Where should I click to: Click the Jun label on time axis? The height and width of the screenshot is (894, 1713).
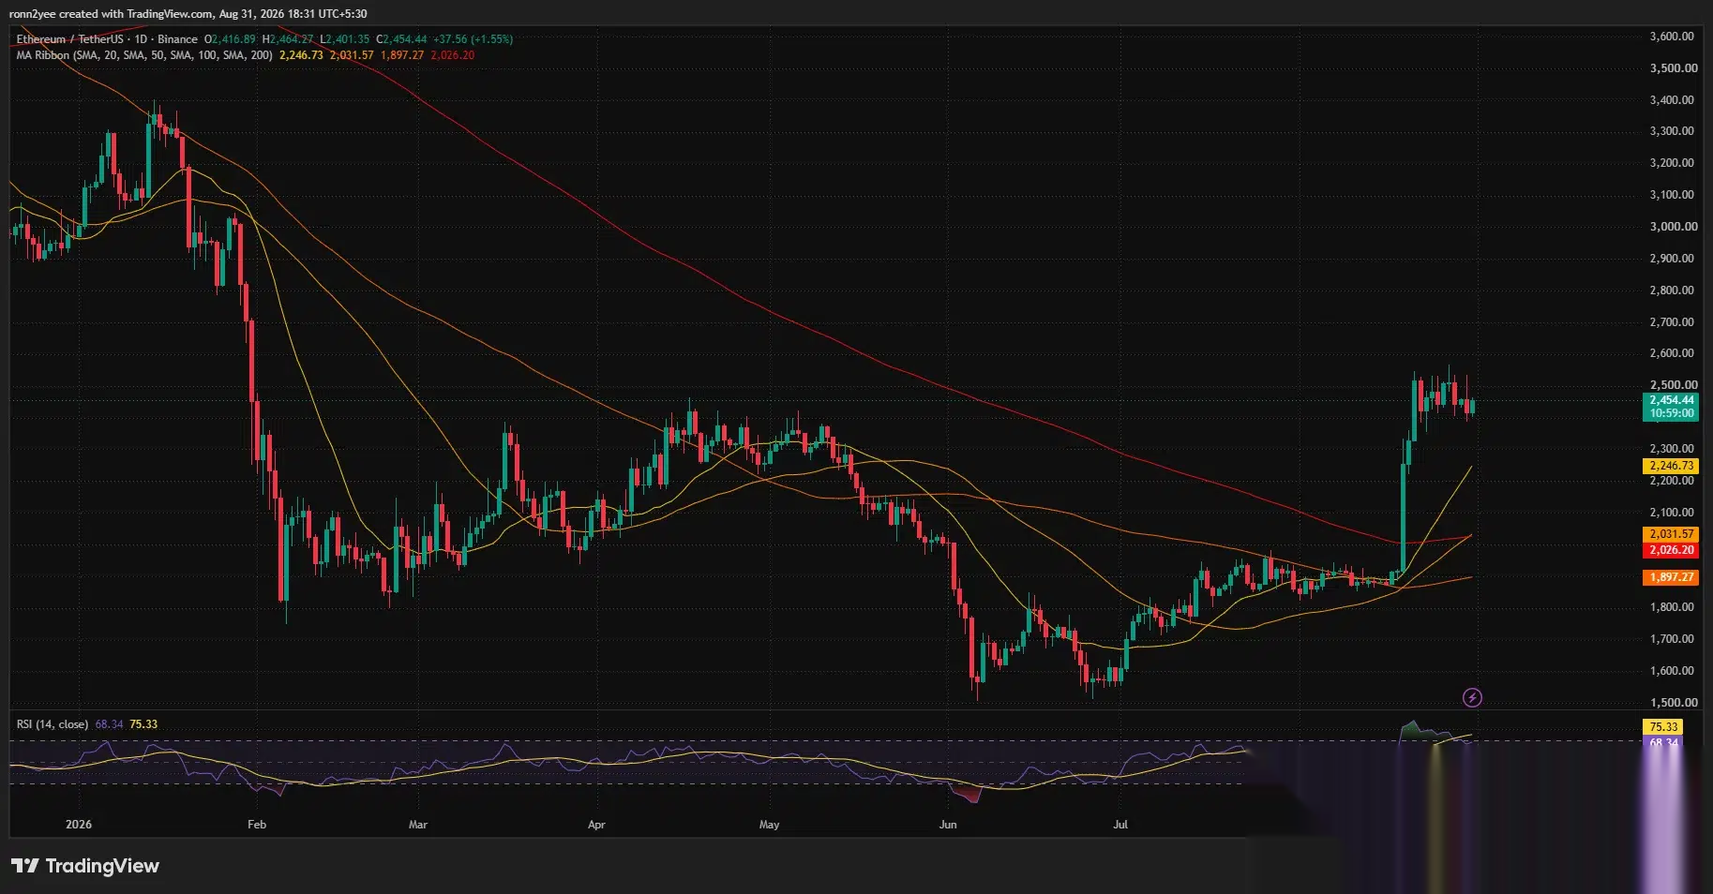[x=948, y=825]
